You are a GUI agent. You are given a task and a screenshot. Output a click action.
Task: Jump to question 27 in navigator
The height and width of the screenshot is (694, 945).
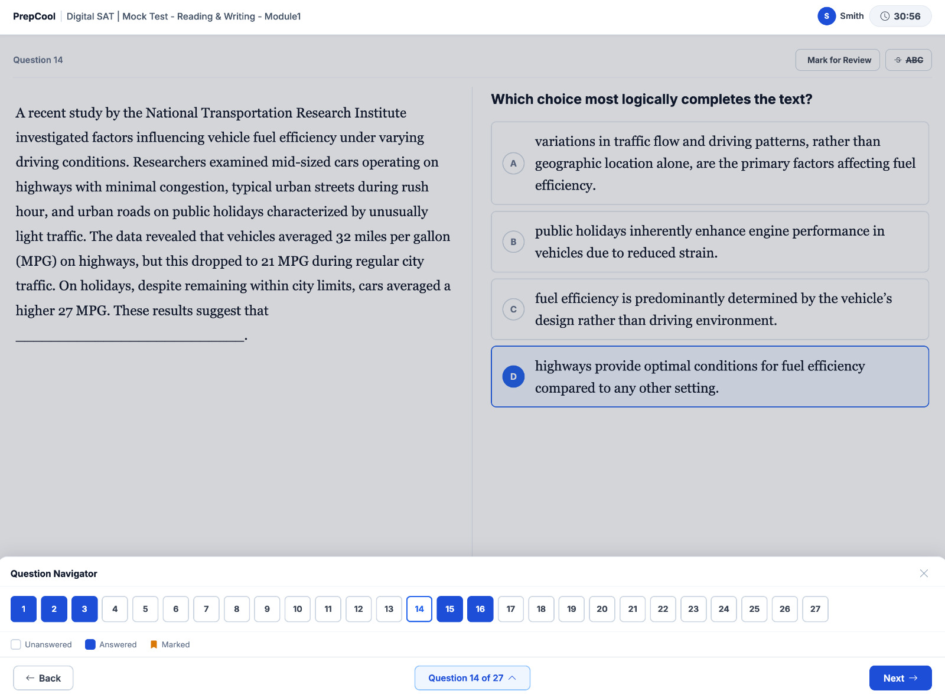(815, 609)
